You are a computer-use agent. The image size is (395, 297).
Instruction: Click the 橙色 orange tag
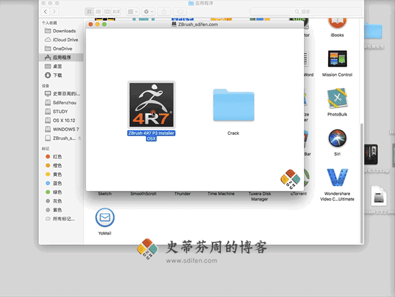click(x=61, y=166)
